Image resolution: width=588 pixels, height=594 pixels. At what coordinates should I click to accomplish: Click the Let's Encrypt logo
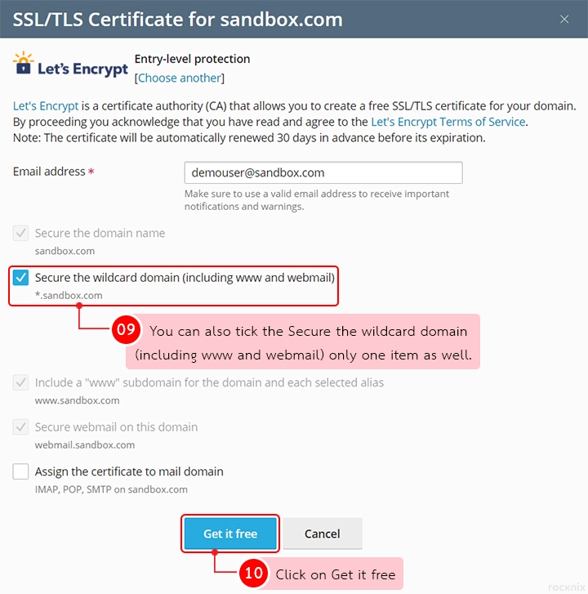[x=71, y=65]
